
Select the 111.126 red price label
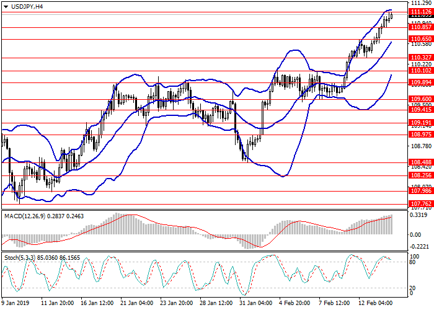click(x=420, y=12)
